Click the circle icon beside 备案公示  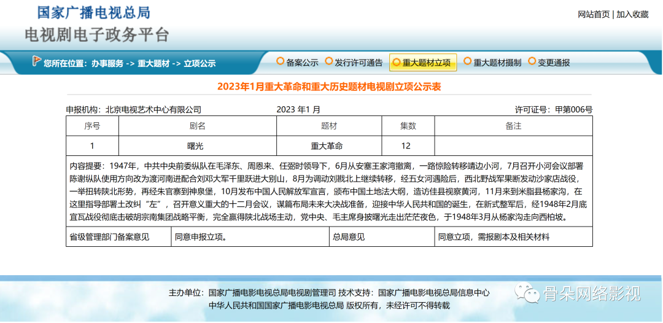click(280, 61)
